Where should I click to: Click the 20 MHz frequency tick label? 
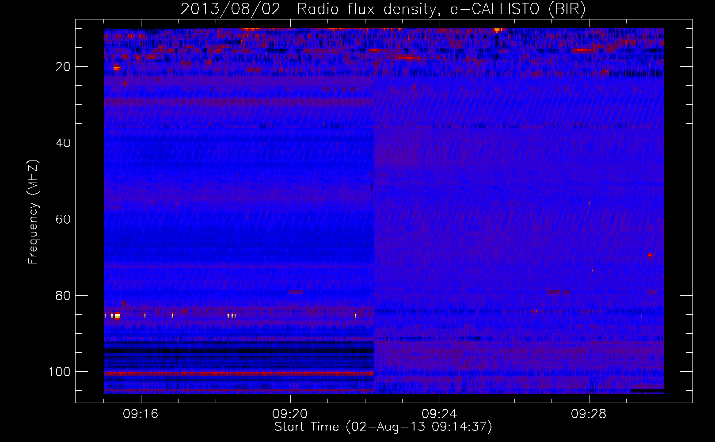pos(63,67)
